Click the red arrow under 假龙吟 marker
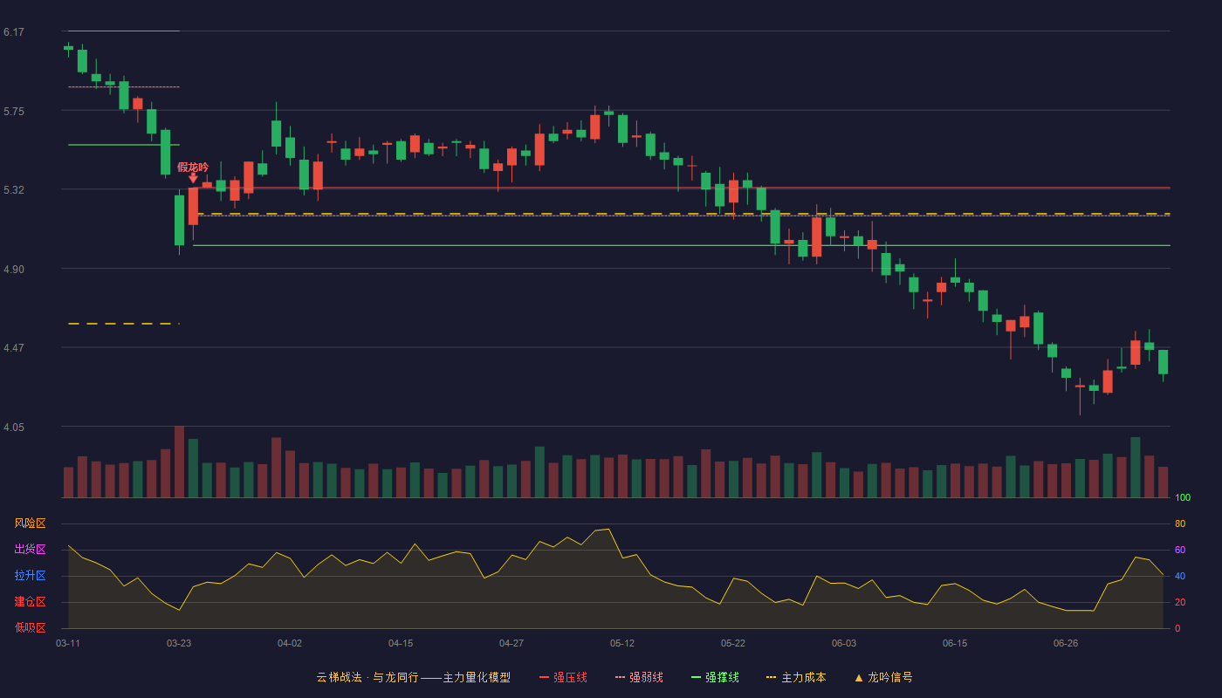 (x=193, y=178)
